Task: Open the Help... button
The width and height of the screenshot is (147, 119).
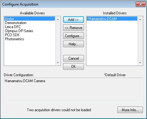Action: click(x=73, y=44)
